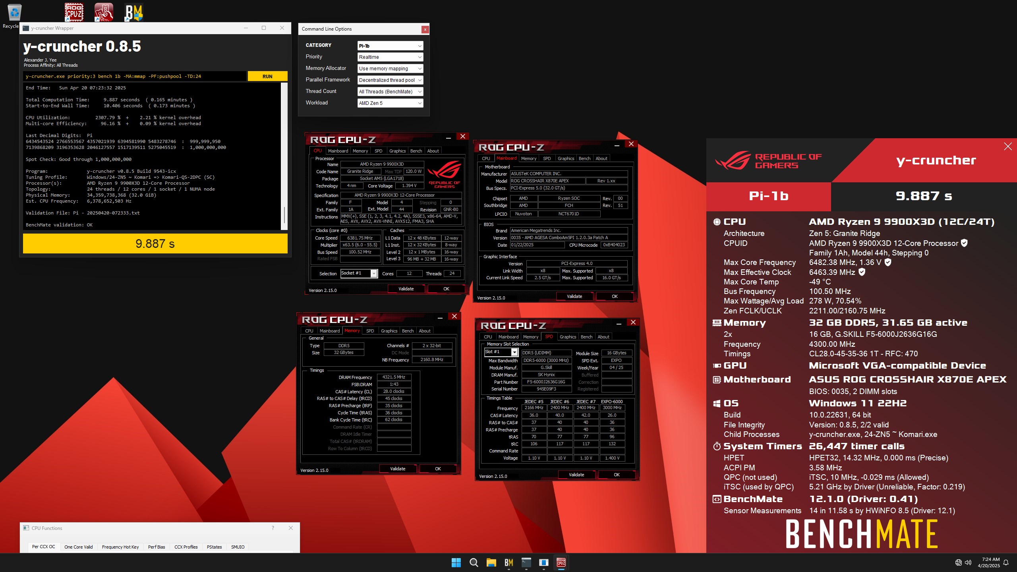The height and width of the screenshot is (572, 1017).
Task: Close the BenchMate y-cruncher result panel
Action: (1008, 147)
